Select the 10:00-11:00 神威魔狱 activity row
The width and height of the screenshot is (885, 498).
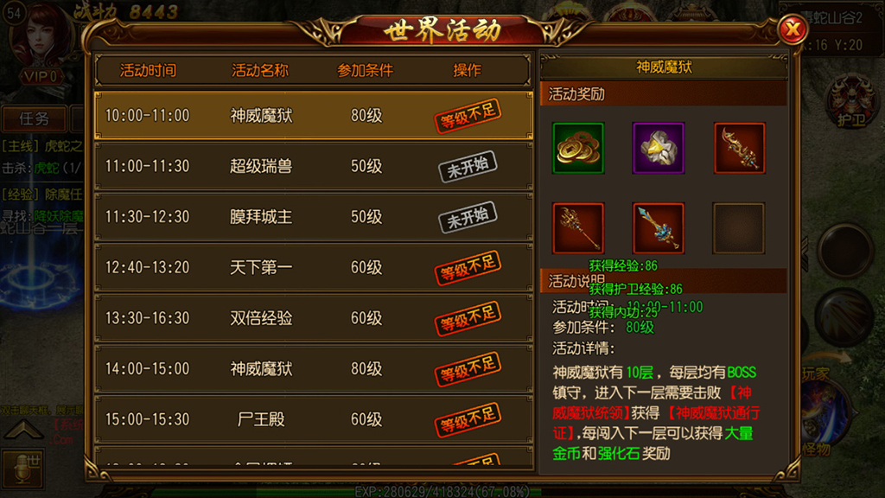pyautogui.click(x=314, y=116)
